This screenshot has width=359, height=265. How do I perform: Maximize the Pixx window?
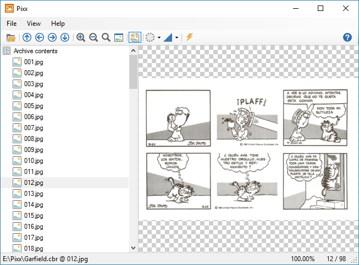tap(321, 8)
